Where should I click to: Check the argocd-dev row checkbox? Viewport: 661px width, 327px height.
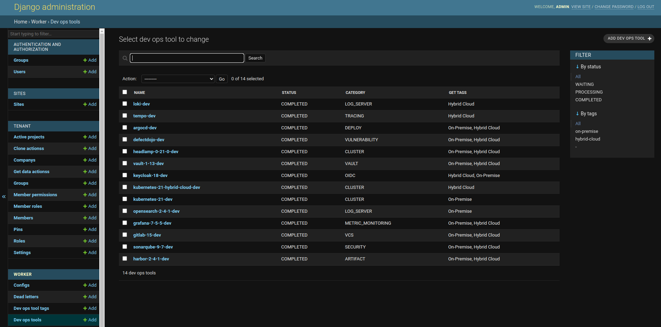(125, 128)
